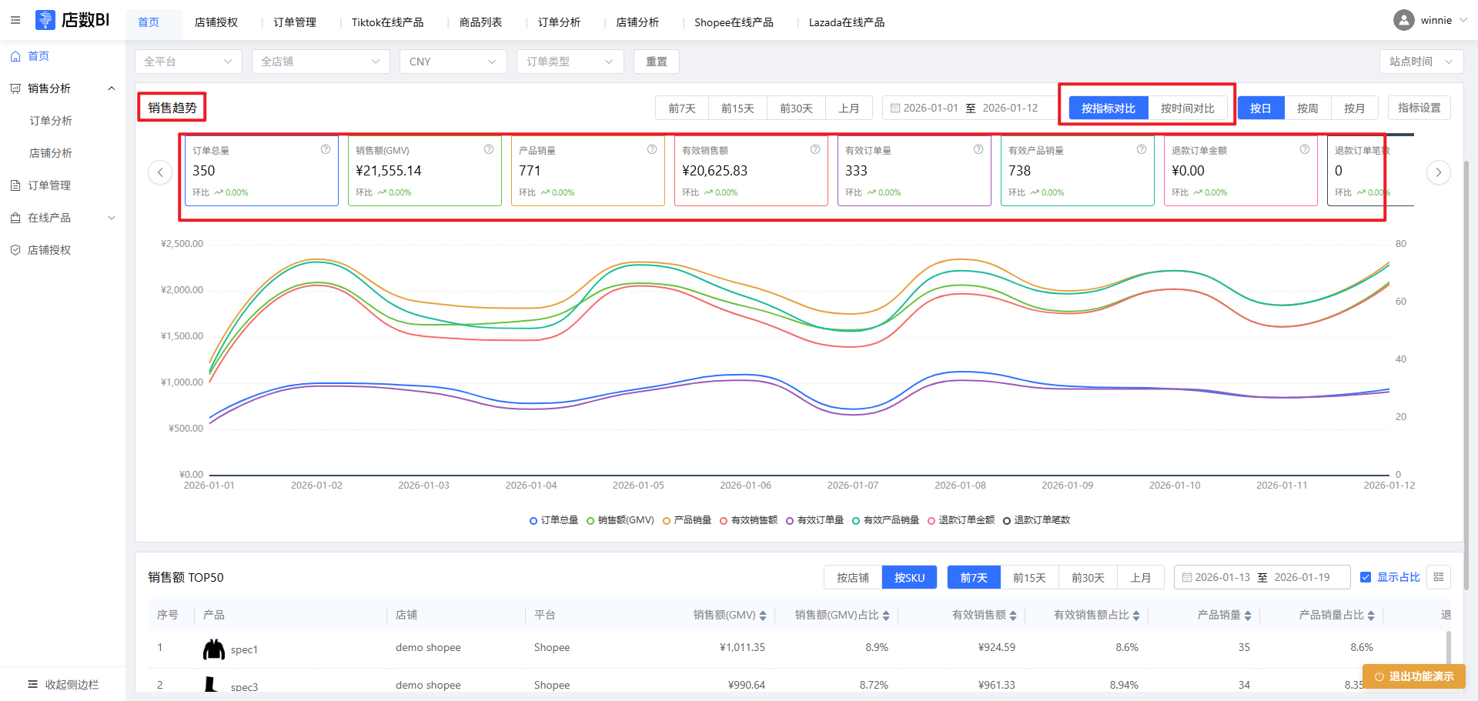The image size is (1478, 701).
Task: Click the column layout icon beside 显示占比
Action: [x=1439, y=577]
